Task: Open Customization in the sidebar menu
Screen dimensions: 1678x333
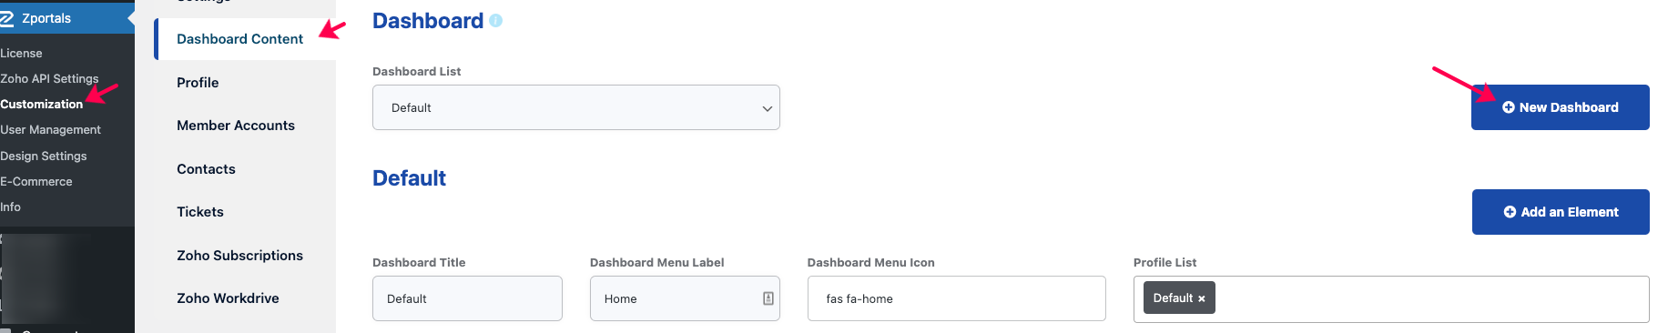Action: pos(42,104)
